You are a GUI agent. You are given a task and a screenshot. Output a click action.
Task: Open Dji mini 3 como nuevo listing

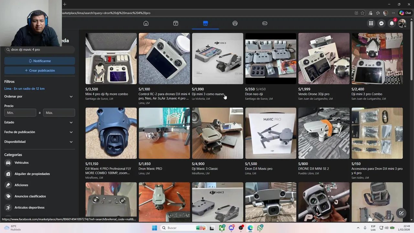click(217, 59)
